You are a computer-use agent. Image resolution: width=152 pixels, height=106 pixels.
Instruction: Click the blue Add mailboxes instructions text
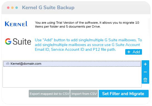(88, 45)
